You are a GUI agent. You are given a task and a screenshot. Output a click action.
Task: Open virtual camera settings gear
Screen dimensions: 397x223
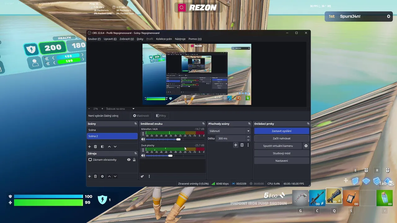[306, 146]
